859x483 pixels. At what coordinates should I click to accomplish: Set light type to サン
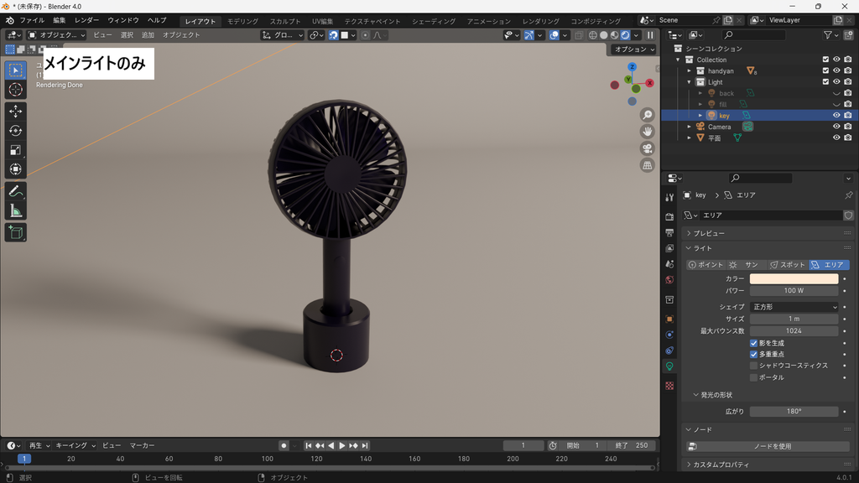point(746,265)
